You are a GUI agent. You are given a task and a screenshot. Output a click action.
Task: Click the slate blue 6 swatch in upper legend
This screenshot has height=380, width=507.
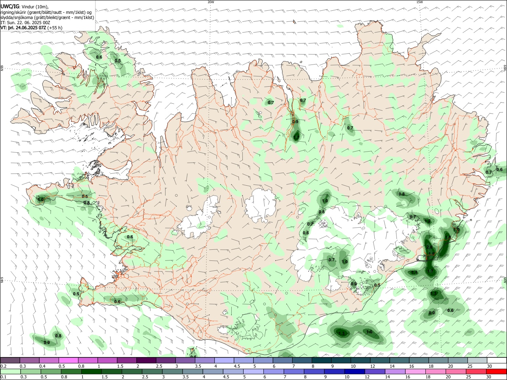tap(283, 361)
